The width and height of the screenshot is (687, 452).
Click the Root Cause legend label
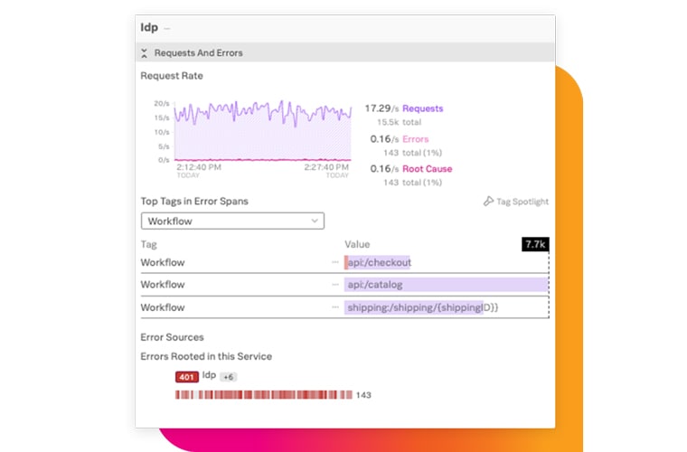[x=428, y=169]
